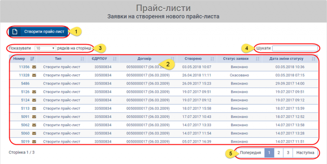327x164 pixels.
Task: Go to Наступна page
Action: click(305, 153)
